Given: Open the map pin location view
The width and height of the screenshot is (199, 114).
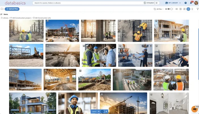Looking at the screenshot, I should (x=192, y=9).
